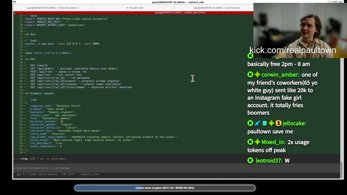Click the kick.com/realpaultown overlay text
This screenshot has width=347, height=195.
(293, 50)
